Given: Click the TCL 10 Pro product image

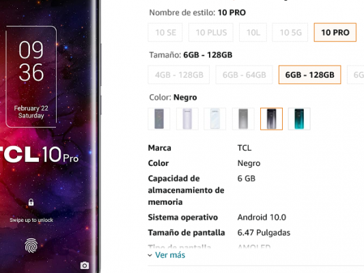Looking at the screenshot, I should 50,136.
